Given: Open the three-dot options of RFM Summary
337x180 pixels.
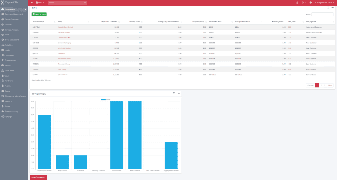Looking at the screenshot, I should (x=179, y=93).
